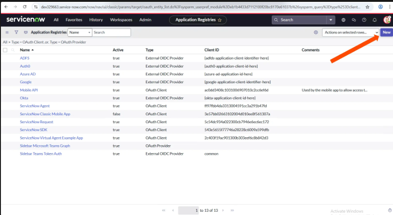Open ServiceNow Virtual Agent Example App
Image resolution: width=393 pixels, height=215 pixels.
[x=51, y=138]
